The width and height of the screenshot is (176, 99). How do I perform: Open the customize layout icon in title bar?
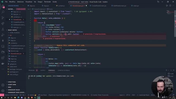158,2
